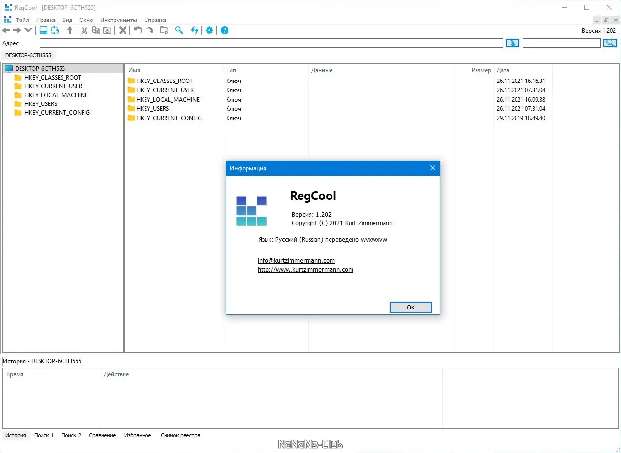Open settings with the gear icon
The image size is (621, 453).
[x=209, y=30]
